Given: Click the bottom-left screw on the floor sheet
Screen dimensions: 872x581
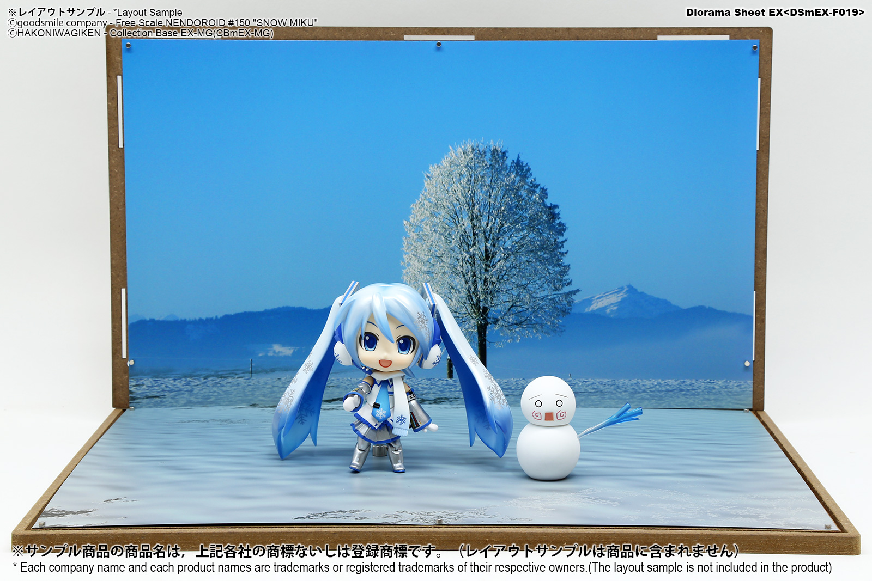Looking at the screenshot, I should [40, 524].
